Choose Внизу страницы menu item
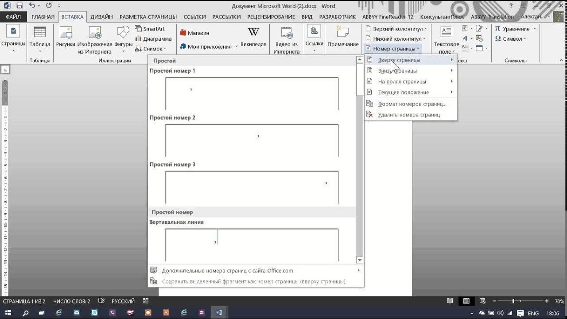The image size is (567, 319). [x=411, y=70]
